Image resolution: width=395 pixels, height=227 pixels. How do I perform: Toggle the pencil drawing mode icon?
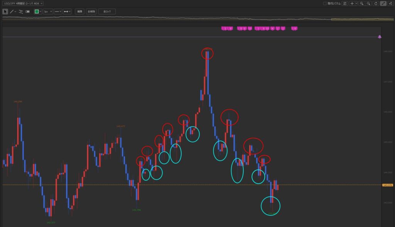coord(383,3)
